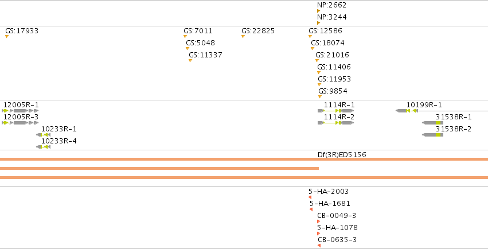
Task: Select the GS:7011 insertion label
Action: (x=198, y=31)
